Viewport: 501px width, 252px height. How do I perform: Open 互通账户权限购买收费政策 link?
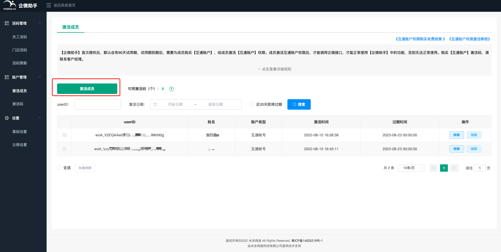(420, 39)
